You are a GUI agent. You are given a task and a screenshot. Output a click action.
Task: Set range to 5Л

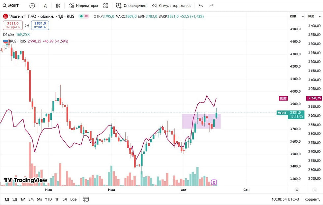[x=65, y=199]
